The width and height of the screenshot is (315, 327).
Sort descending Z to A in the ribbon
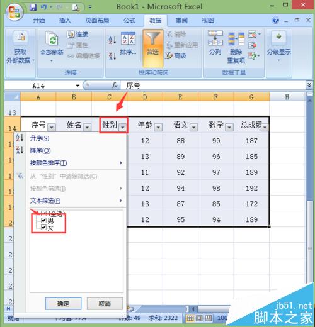[112, 56]
